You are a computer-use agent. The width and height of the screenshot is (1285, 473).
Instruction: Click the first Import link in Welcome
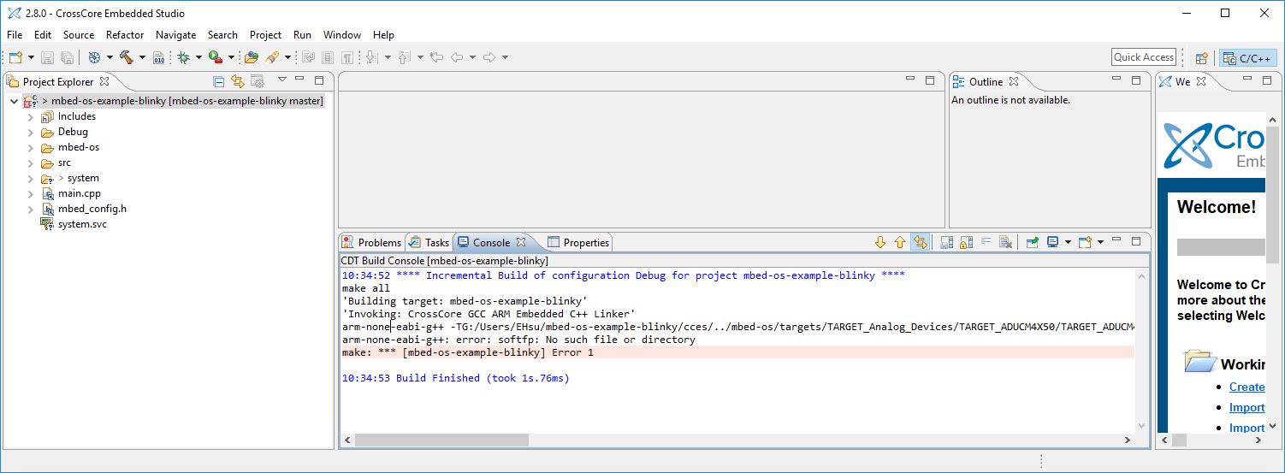click(x=1247, y=407)
